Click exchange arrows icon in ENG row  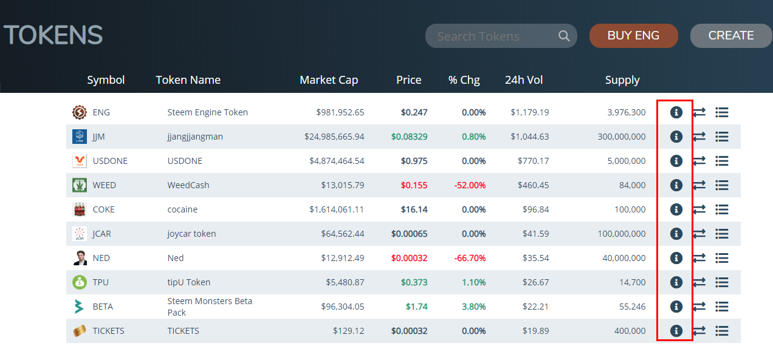pos(699,112)
